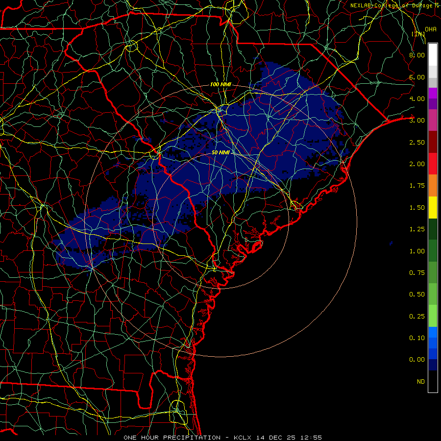Click the 0.25 legend value
Viewport: 441px width, 441px height.
tap(417, 317)
